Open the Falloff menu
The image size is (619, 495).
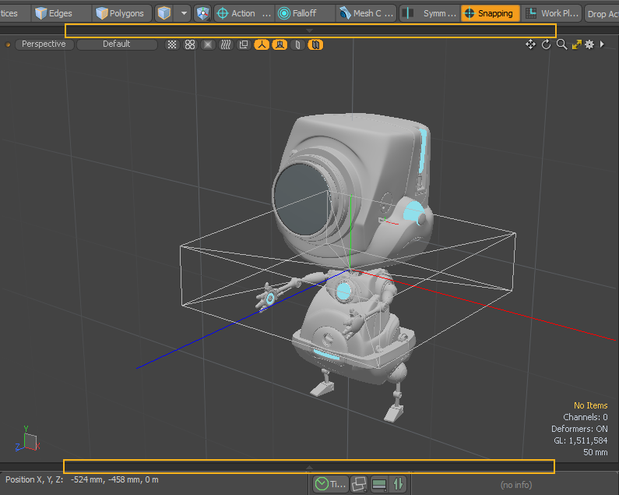tap(304, 13)
